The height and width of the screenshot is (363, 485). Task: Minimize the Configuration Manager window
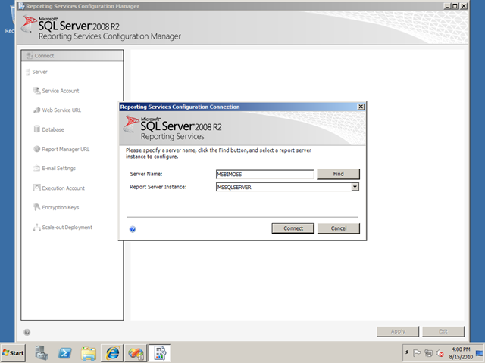[447, 6]
